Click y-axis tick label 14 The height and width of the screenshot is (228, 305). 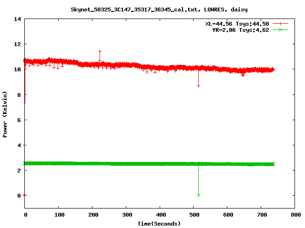[x=17, y=19]
